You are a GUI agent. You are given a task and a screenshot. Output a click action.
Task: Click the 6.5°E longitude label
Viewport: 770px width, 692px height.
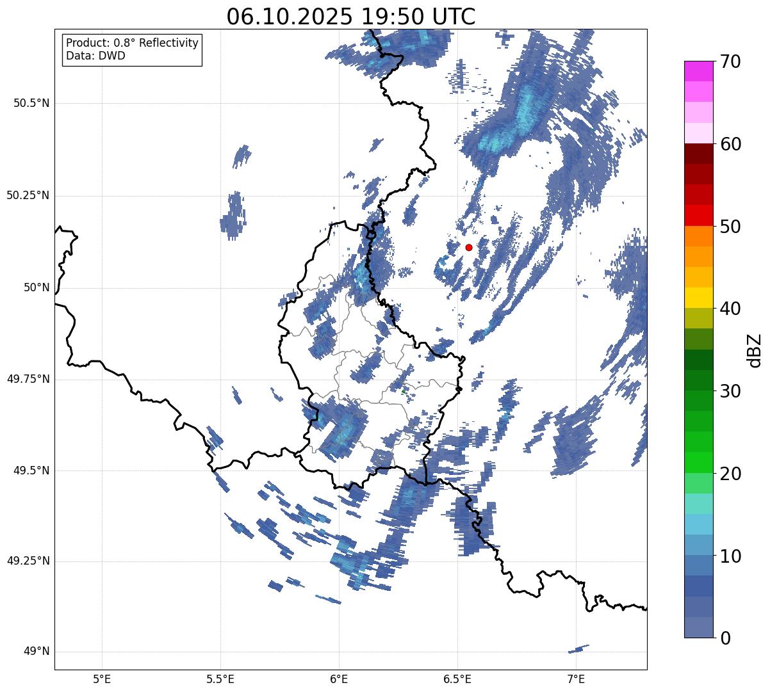pos(457,679)
